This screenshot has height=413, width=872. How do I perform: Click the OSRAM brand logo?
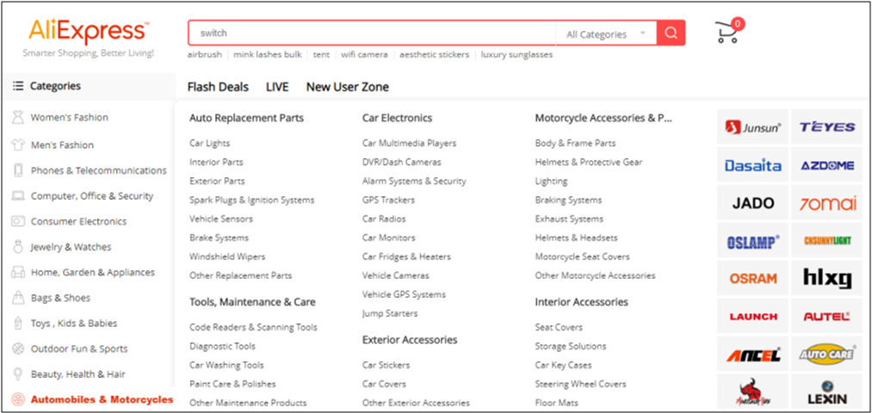pos(752,278)
